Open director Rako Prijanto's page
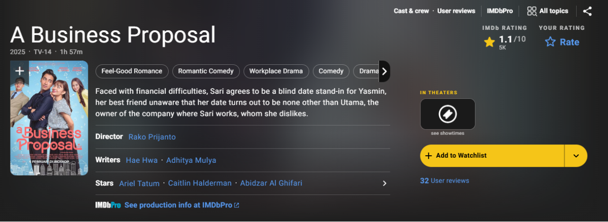This screenshot has height=222, width=608. (152, 137)
